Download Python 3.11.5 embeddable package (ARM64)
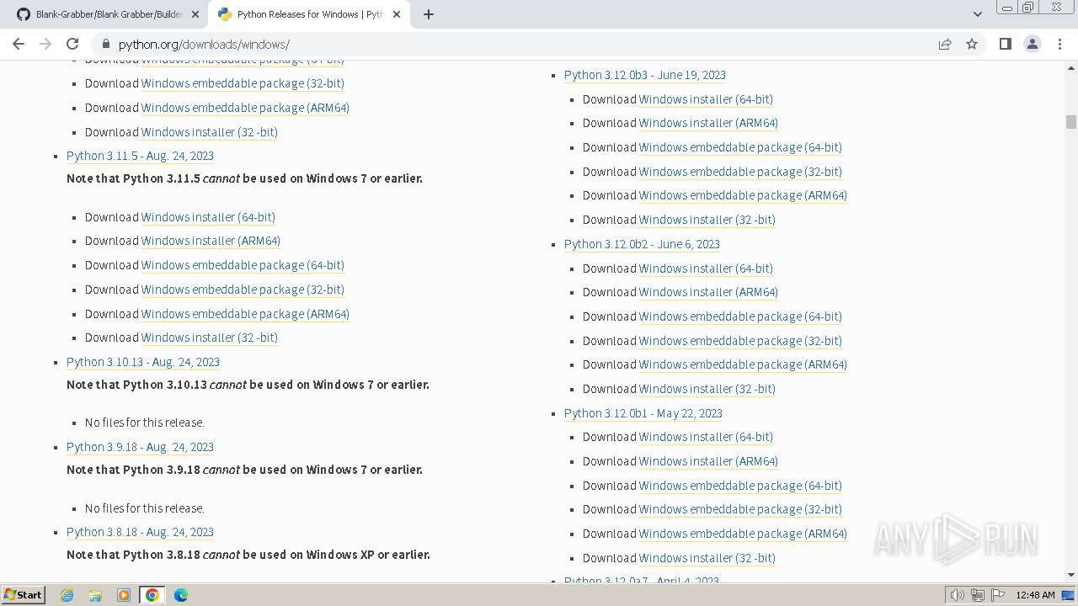1078x606 pixels. [245, 314]
